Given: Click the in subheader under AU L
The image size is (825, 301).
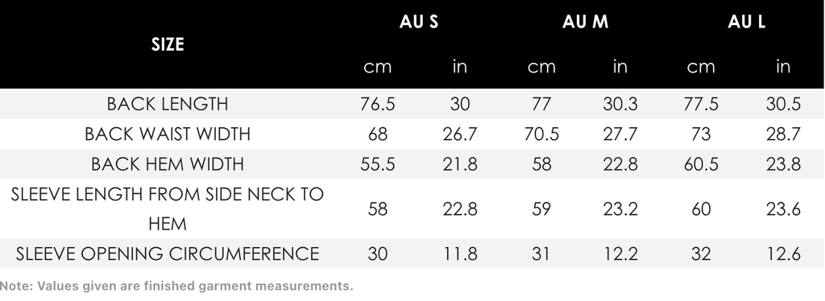Looking at the screenshot, I should coord(783,66).
